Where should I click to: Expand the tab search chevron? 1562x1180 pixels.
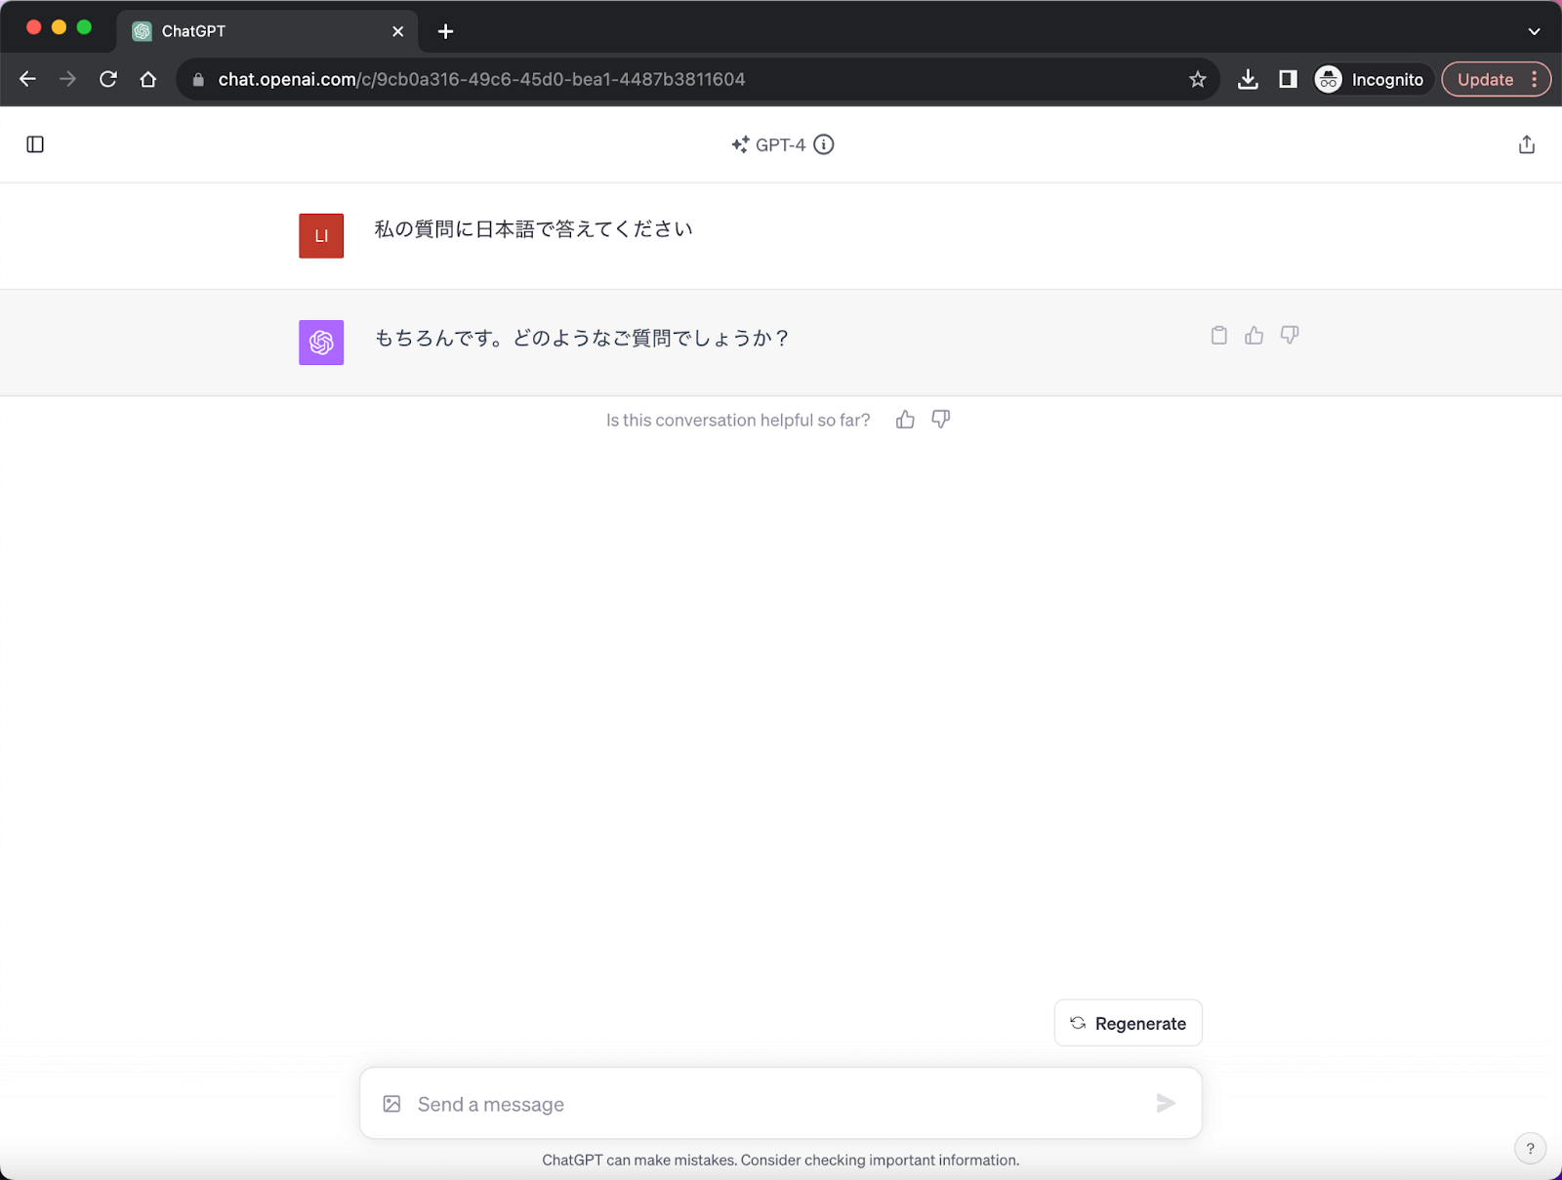coord(1534,31)
